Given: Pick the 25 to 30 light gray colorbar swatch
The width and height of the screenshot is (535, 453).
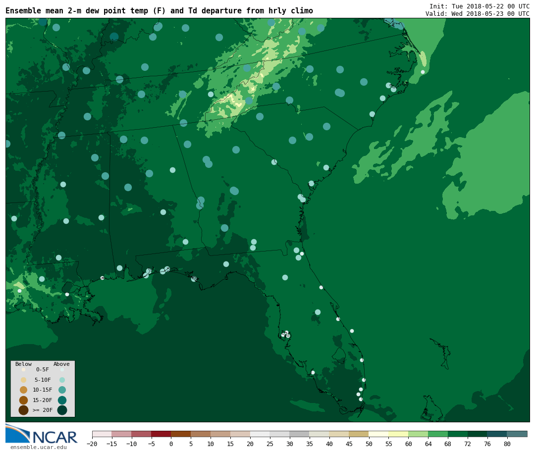Looking at the screenshot, I should pyautogui.click(x=280, y=434).
